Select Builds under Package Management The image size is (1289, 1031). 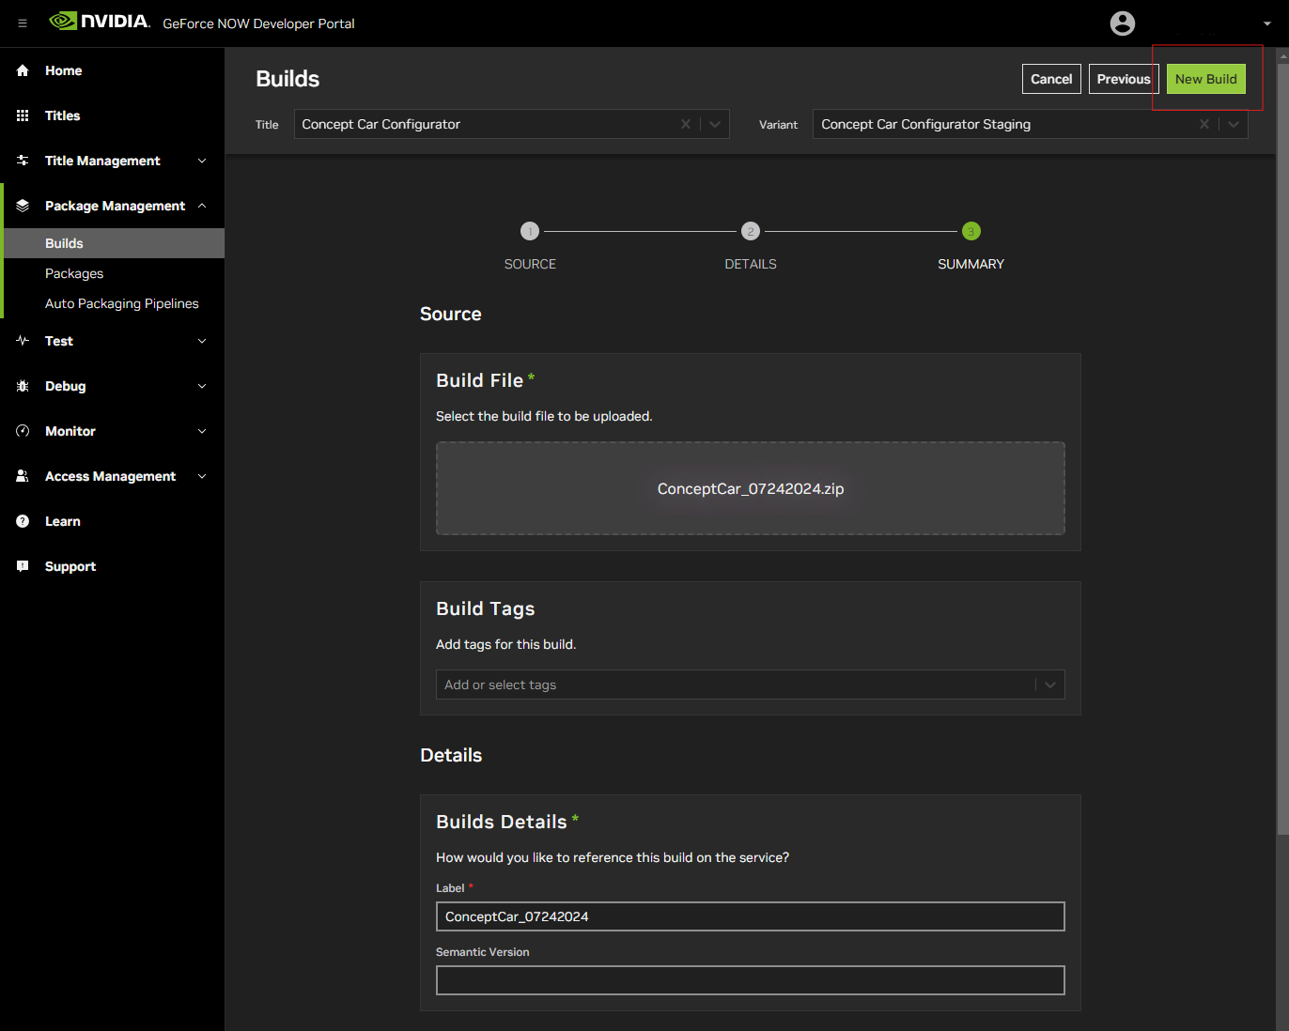[x=114, y=243]
